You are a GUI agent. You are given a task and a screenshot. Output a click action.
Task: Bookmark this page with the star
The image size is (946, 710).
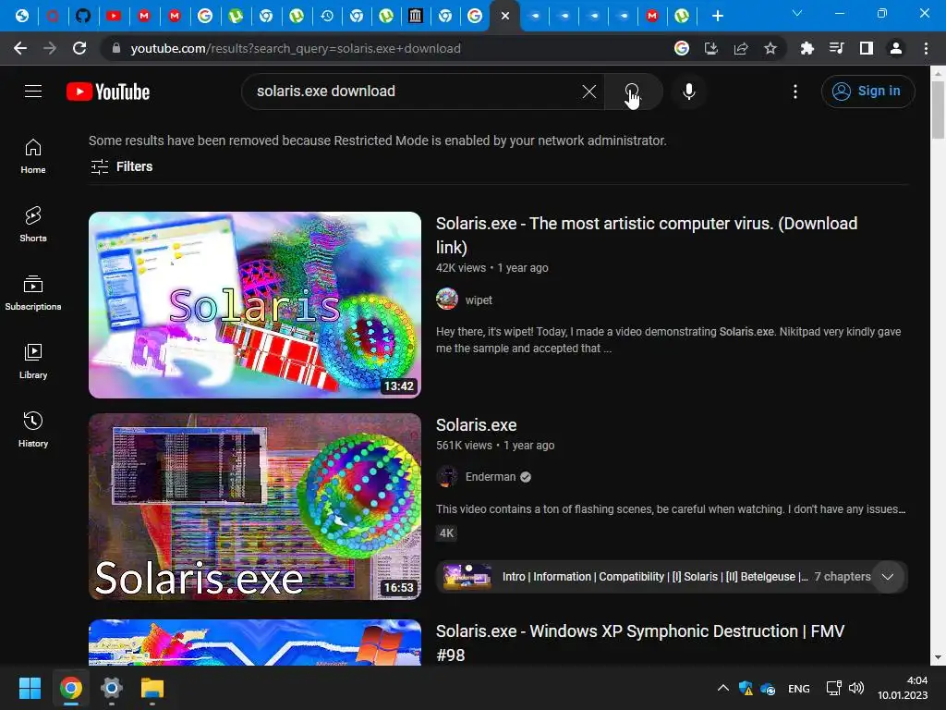click(770, 48)
